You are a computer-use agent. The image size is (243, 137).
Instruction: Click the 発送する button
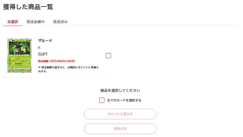(x=120, y=129)
